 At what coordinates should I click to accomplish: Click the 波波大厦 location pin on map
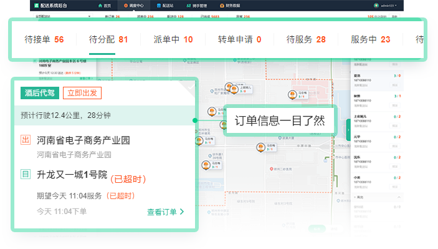[x=280, y=138]
